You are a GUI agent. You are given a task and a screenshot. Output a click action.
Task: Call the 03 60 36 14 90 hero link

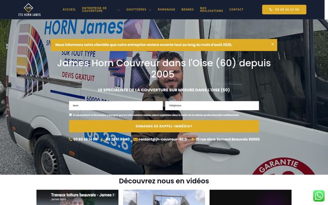tap(83, 139)
